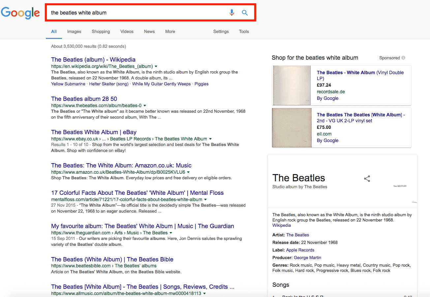Open the News tab
The image size is (430, 297).
coord(149,32)
